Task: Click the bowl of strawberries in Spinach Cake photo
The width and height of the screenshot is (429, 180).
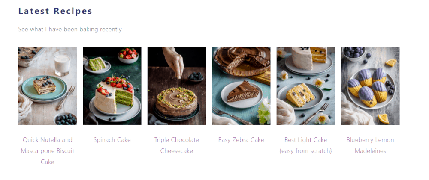Action: tap(128, 56)
